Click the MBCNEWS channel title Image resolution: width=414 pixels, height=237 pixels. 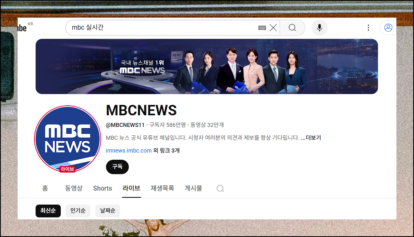click(x=141, y=110)
